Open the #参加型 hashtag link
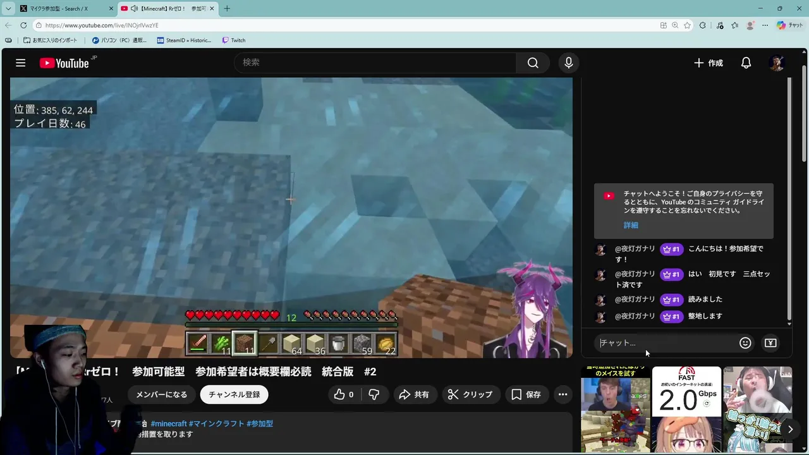Screen dimensions: 809x455 point(260,423)
